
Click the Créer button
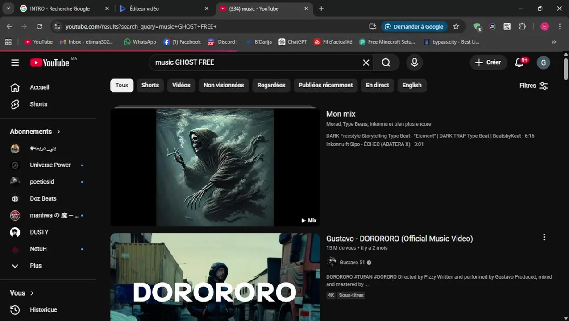pyautogui.click(x=488, y=62)
